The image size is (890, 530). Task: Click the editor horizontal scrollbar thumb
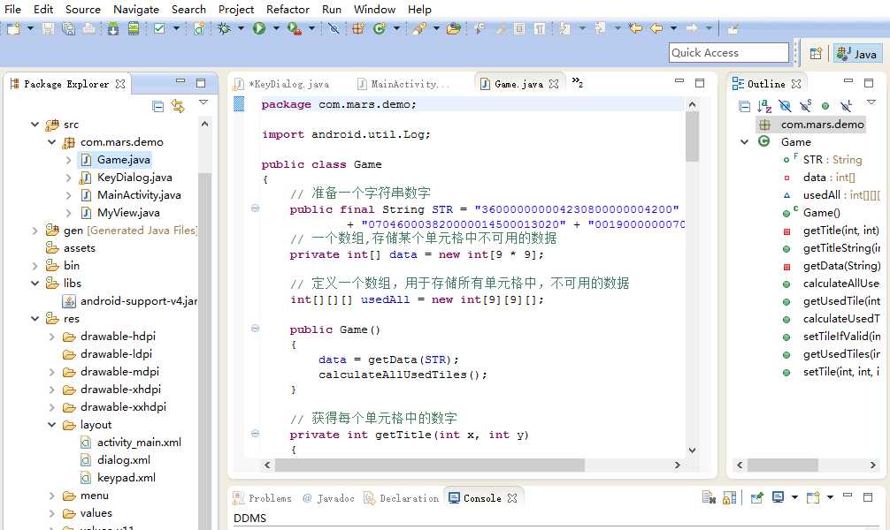click(429, 465)
